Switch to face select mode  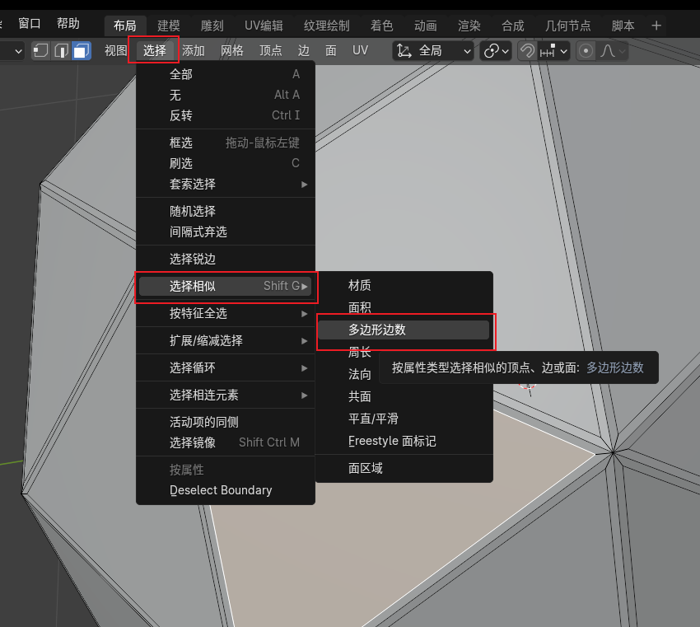[x=82, y=51]
